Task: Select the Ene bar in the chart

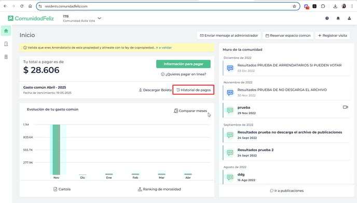Action: tap(109, 174)
